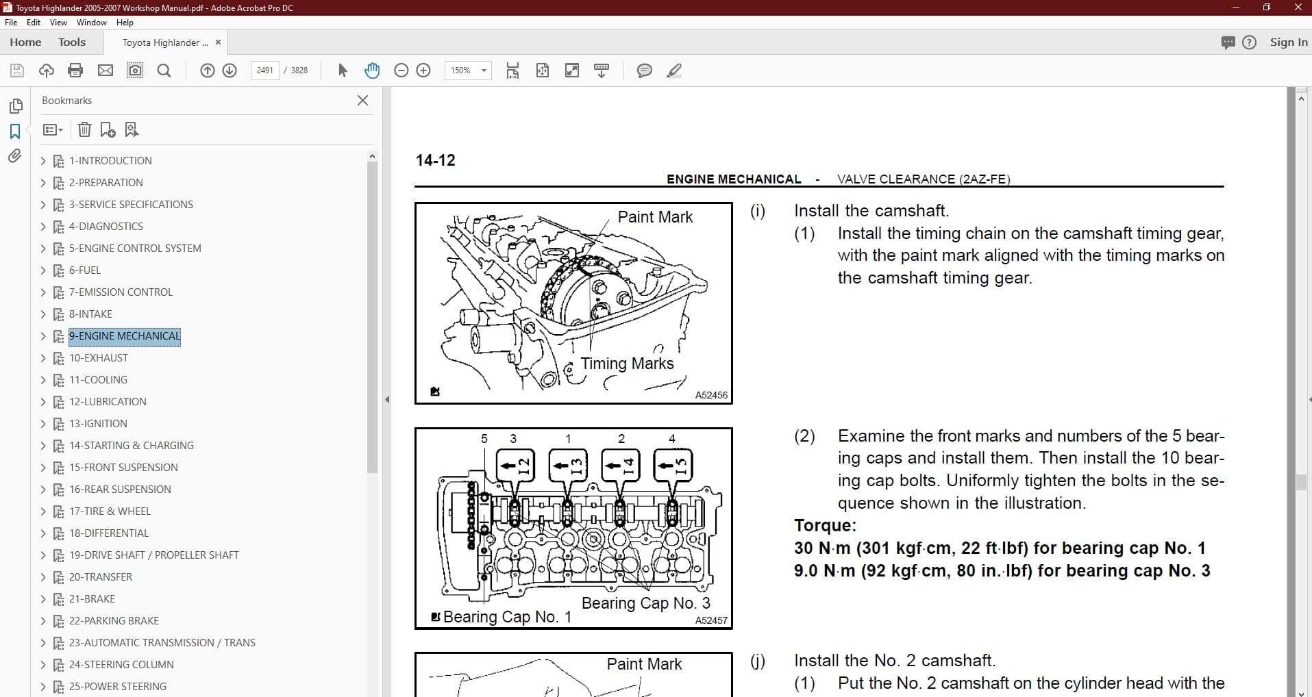Screen dimensions: 1312x697
Task: Open the Help menu
Action: tap(125, 23)
